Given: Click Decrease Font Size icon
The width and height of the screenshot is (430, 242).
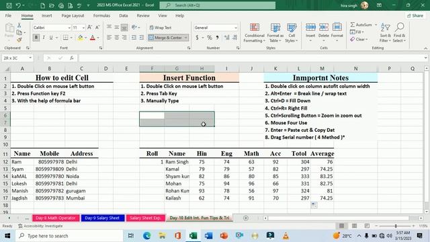Looking at the screenshot, I should click(97, 28).
